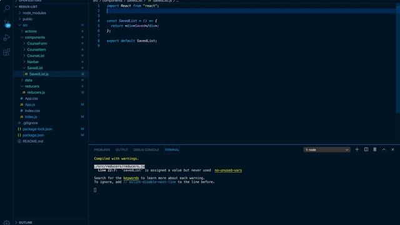Split the terminal panel
Image resolution: width=400 pixels, height=225 pixels.
tap(366, 149)
